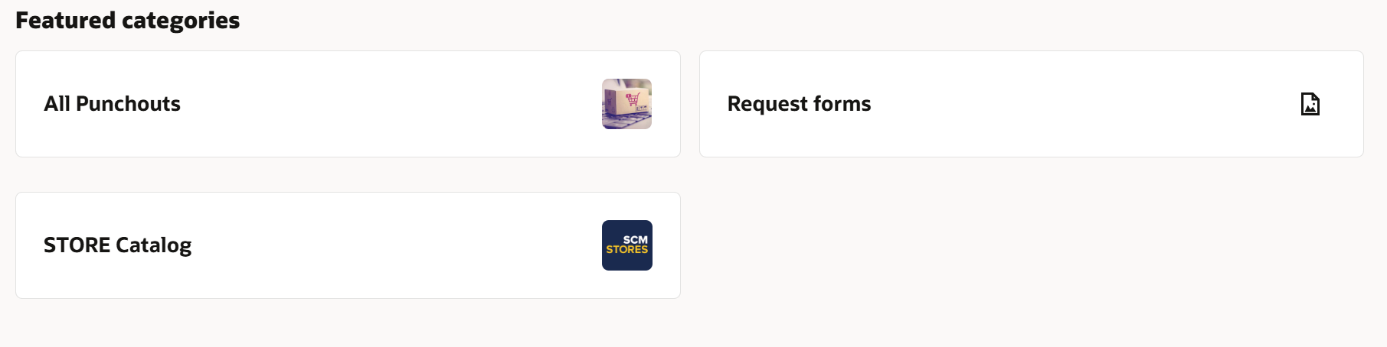Click the navy square STORE Catalog thumbnail

click(x=626, y=245)
